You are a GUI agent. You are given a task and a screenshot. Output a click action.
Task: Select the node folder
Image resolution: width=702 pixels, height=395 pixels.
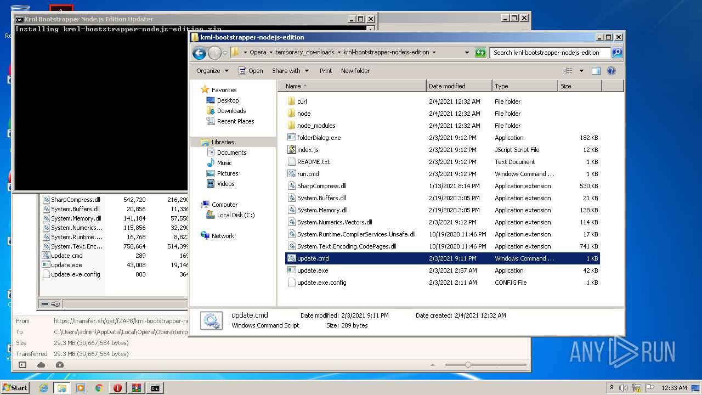(443, 114)
